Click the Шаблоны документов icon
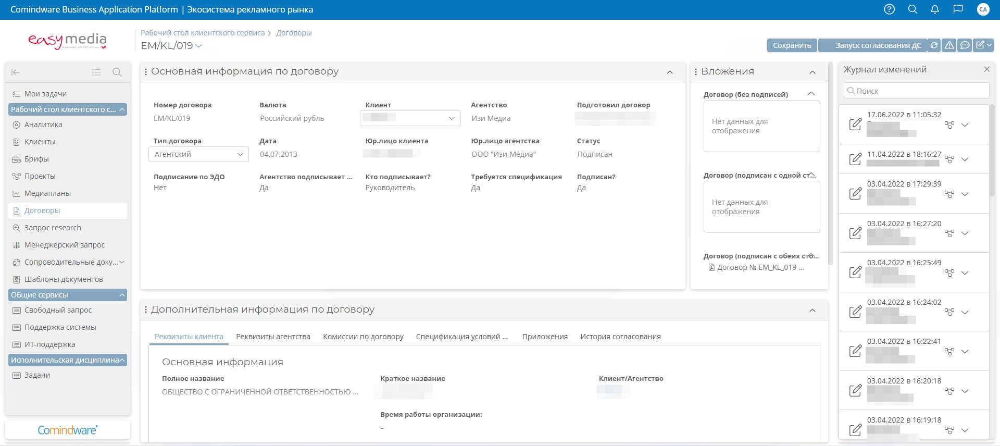Viewport: 1000px width, 446px height. tap(17, 280)
